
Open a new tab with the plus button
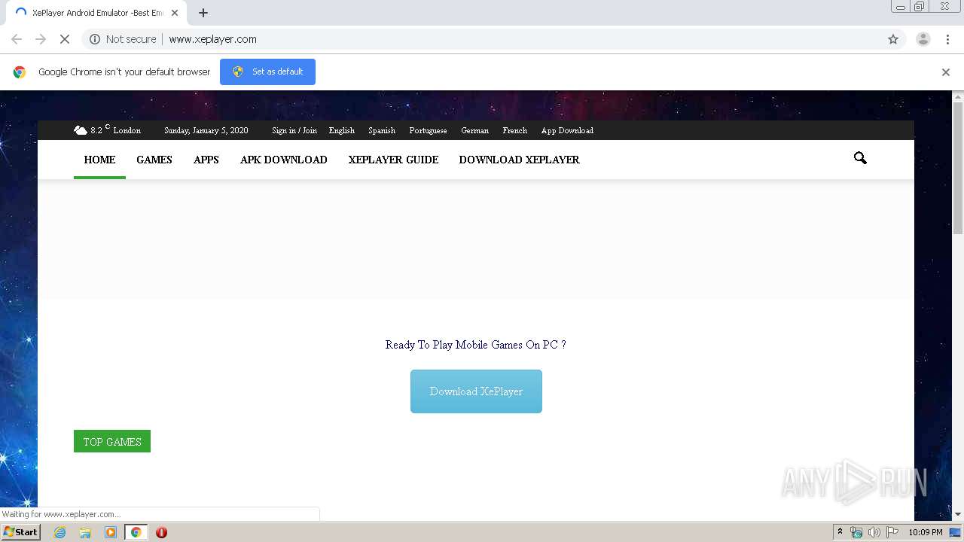click(203, 13)
